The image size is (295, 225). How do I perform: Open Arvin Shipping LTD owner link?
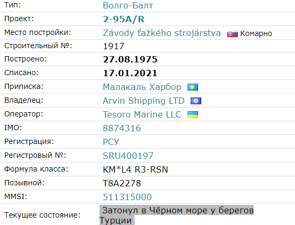(144, 101)
